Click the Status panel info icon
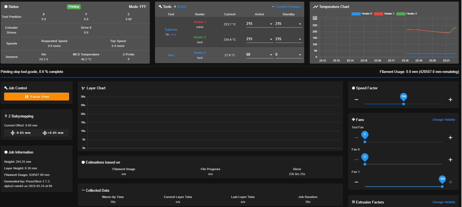Screen dimensions: 462x207 [x=6, y=7]
